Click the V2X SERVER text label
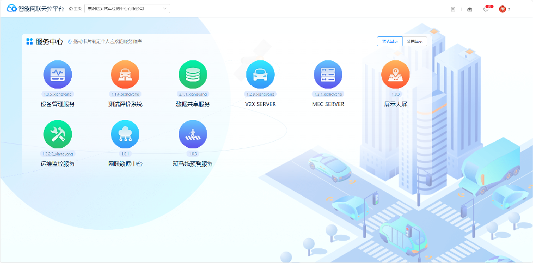533x263 pixels. 261,104
